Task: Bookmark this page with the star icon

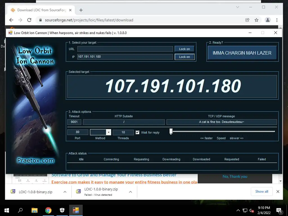Action: click(x=256, y=20)
